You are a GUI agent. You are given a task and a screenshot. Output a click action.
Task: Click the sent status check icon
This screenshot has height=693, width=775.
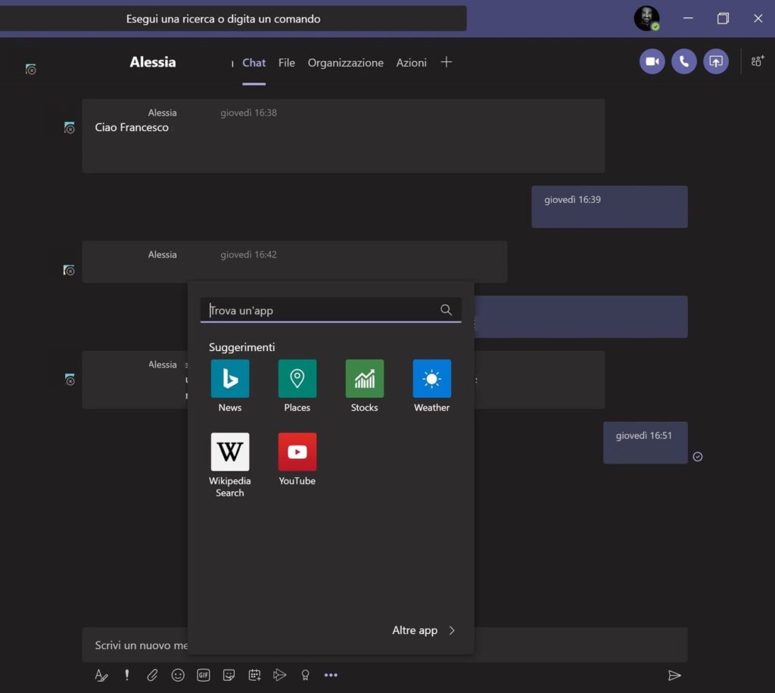(697, 456)
